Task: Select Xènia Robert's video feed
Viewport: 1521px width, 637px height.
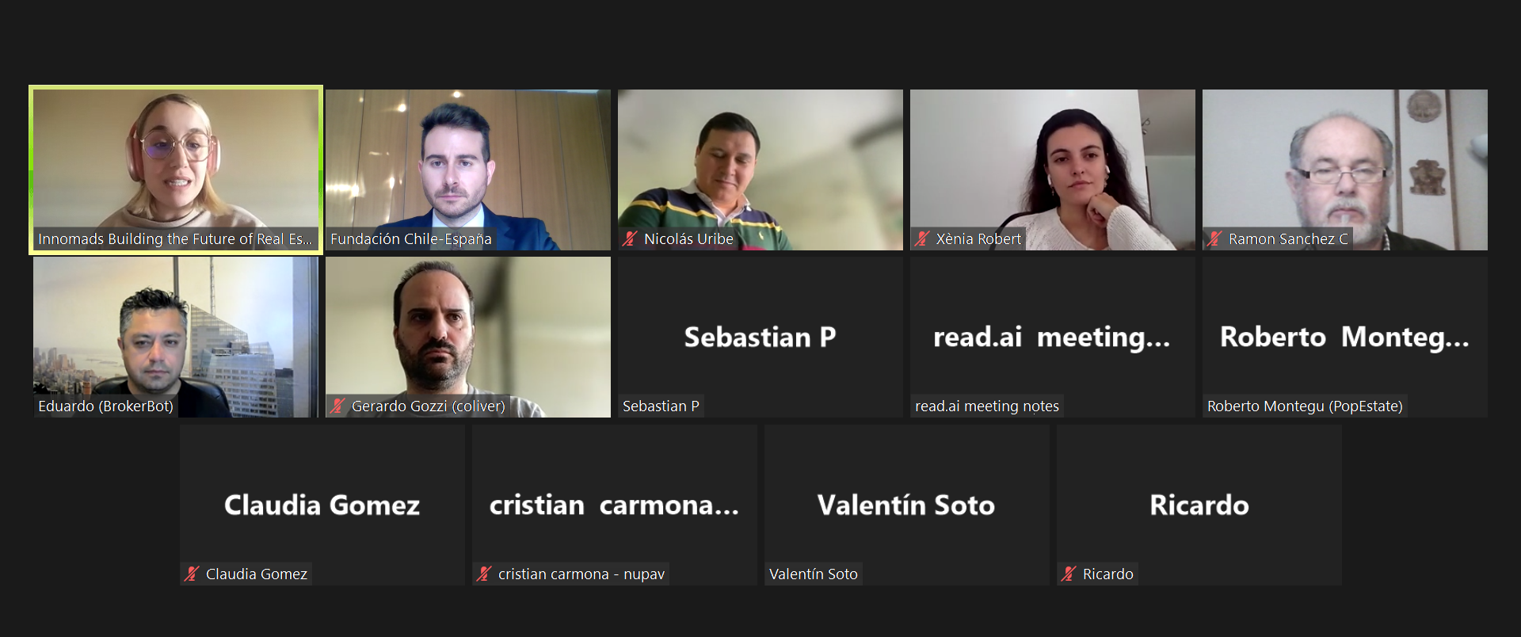Action: coord(1053,170)
